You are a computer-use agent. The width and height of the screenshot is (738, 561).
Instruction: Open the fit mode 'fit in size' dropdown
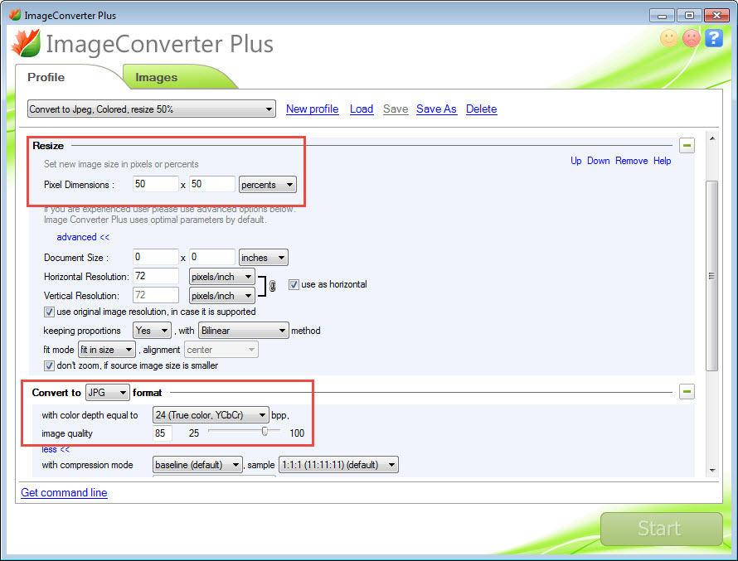pyautogui.click(x=106, y=350)
